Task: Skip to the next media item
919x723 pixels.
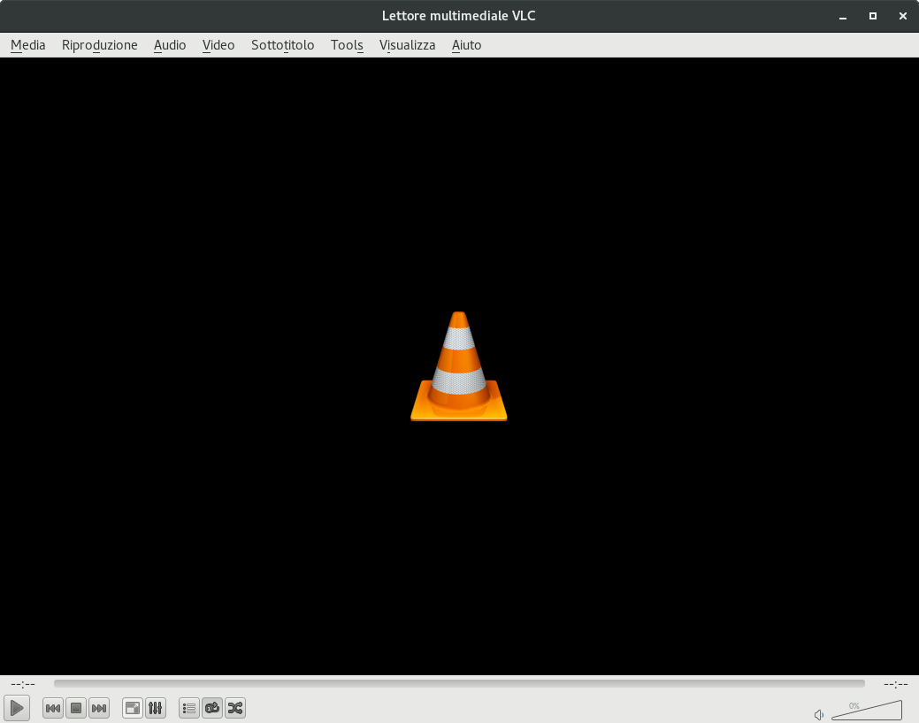Action: coord(98,708)
